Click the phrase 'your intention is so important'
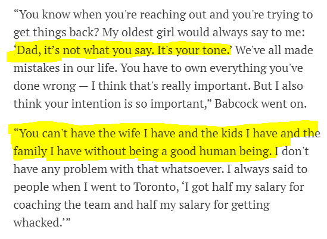 pyautogui.click(x=126, y=104)
